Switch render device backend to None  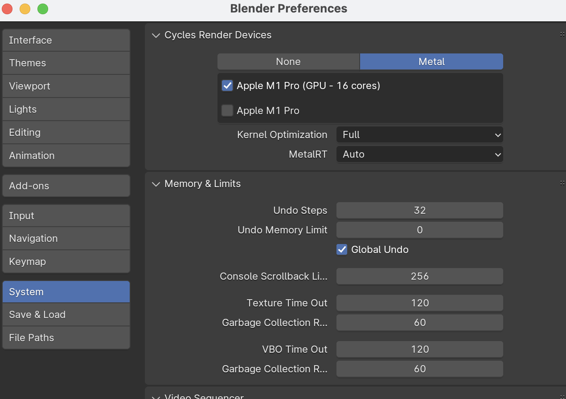click(x=288, y=62)
